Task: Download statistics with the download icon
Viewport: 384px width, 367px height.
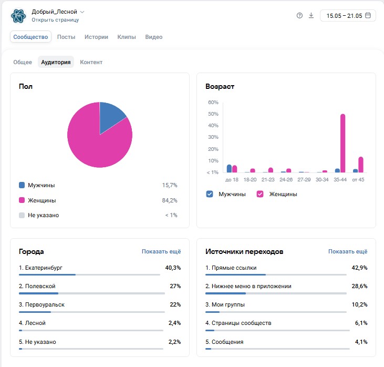Action: pos(311,15)
